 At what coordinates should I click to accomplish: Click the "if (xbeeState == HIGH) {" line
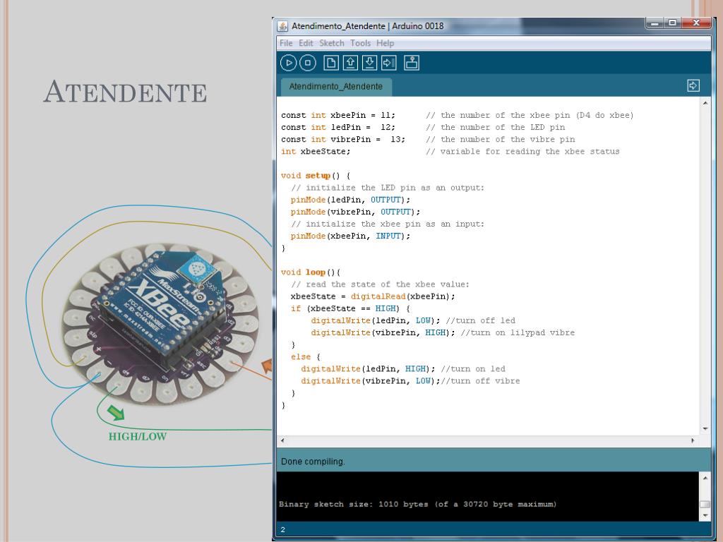350,308
